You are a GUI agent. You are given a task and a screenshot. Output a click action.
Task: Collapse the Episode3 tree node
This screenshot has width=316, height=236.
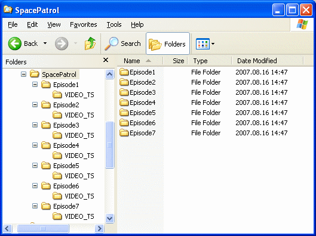tap(35, 125)
